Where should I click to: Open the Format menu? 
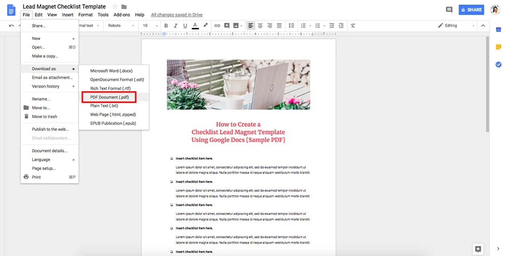tap(85, 15)
